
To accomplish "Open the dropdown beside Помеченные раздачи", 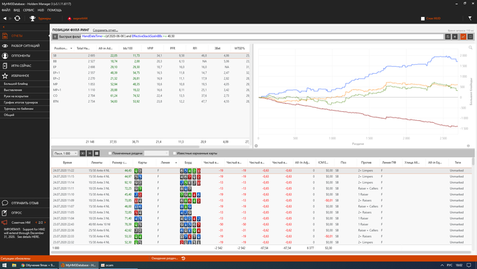I will pos(156,153).
